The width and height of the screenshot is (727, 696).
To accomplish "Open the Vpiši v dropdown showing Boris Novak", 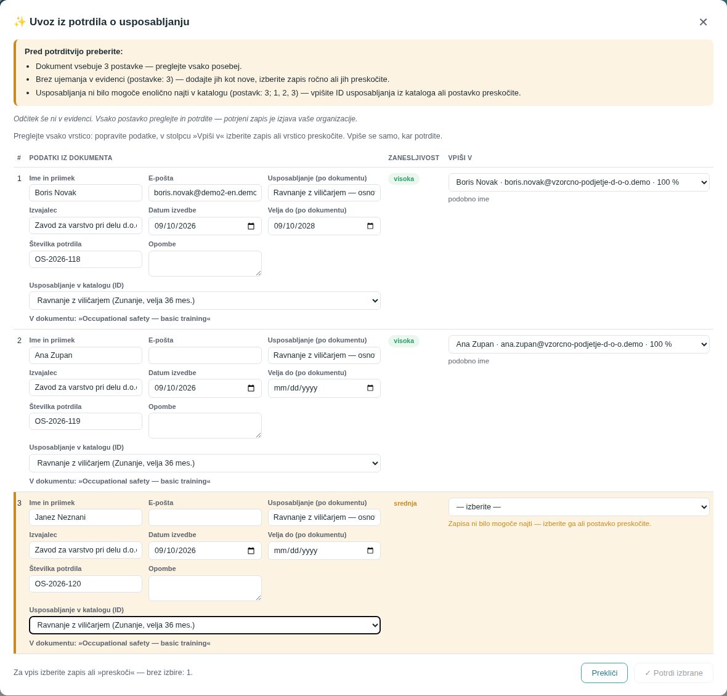I will 579,182.
